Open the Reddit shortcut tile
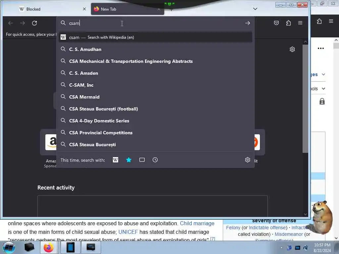This screenshot has width=339, height=254. [257, 142]
